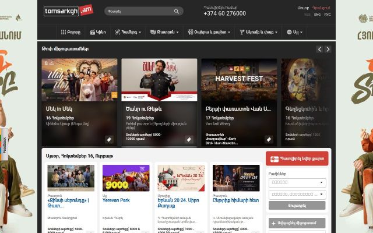
Task: Click ticket icon on Harvest Fest card
Action: (x=269, y=140)
